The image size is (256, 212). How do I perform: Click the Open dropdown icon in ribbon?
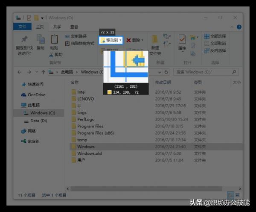coord(194,38)
